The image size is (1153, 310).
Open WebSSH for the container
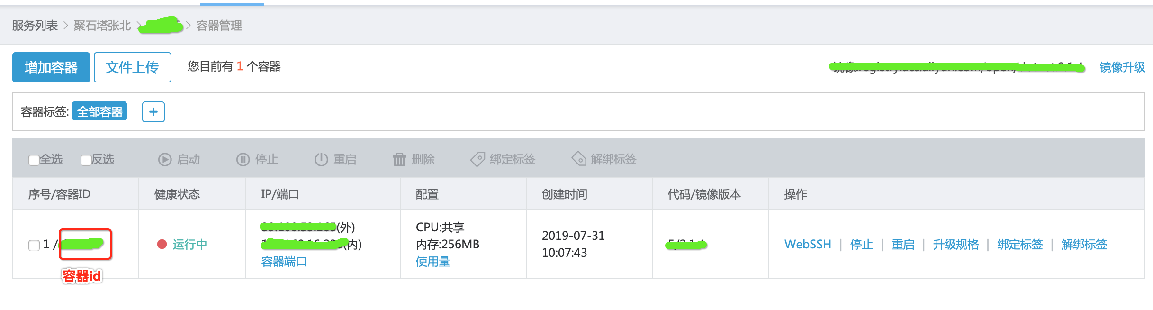coord(808,245)
